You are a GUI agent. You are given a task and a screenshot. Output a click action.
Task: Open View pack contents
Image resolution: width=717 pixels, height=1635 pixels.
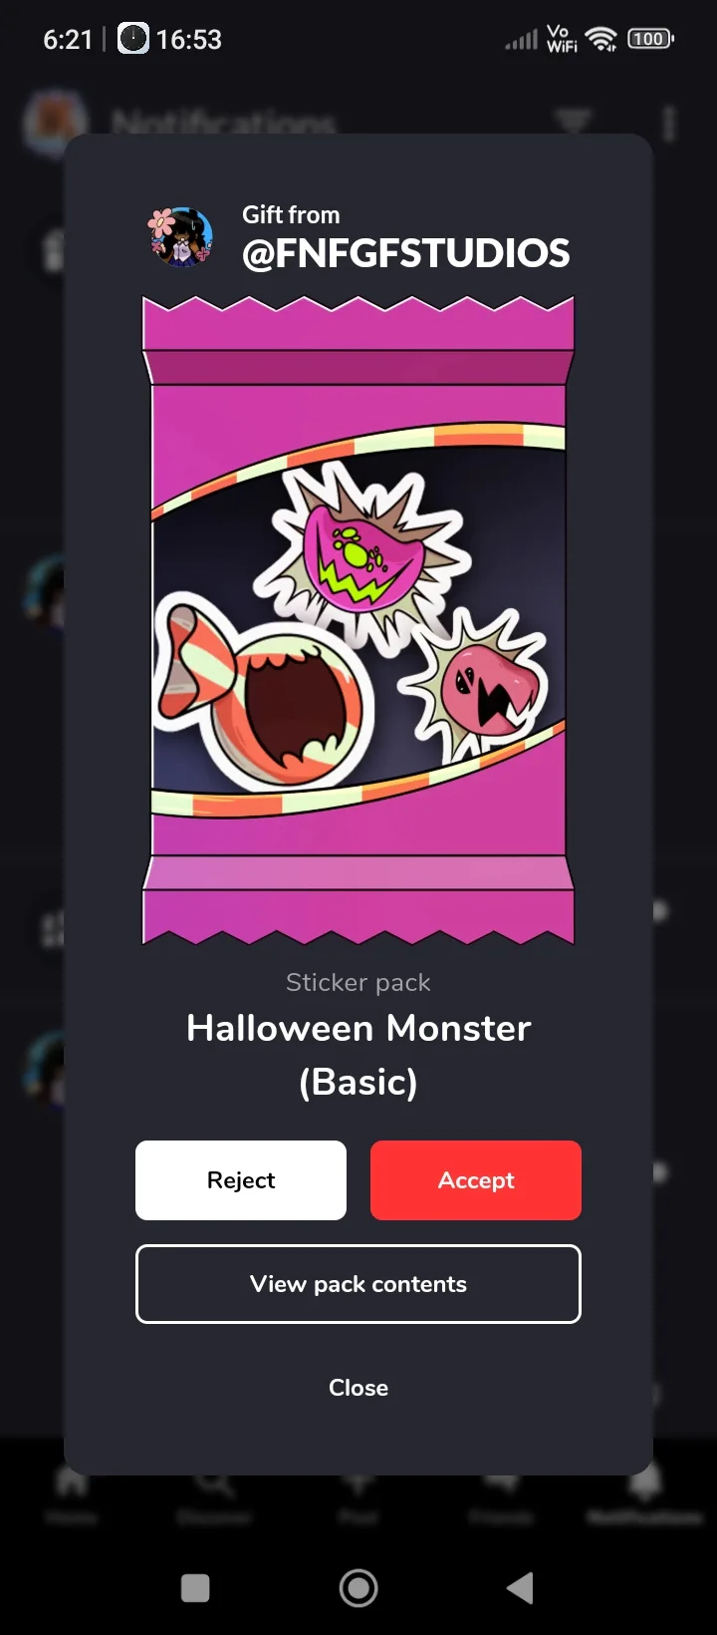point(358,1284)
